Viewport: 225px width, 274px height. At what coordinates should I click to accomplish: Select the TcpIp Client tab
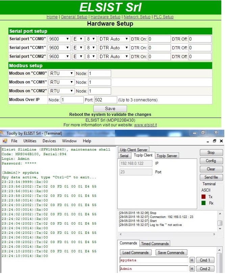tap(143, 155)
